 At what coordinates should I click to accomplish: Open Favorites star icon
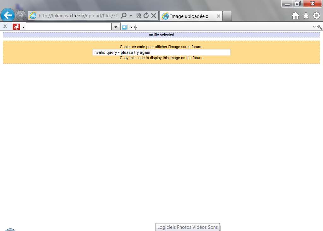[306, 16]
